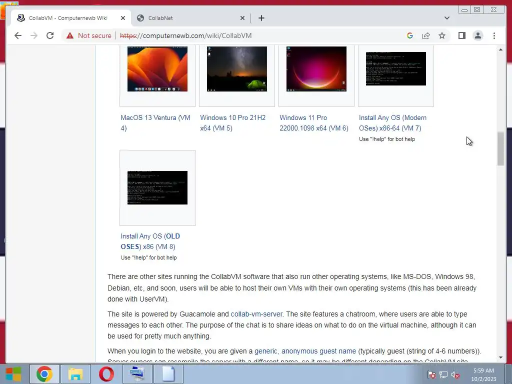The width and height of the screenshot is (512, 384).
Task: Open the keyboard/computer taskbar app
Action: [137, 374]
